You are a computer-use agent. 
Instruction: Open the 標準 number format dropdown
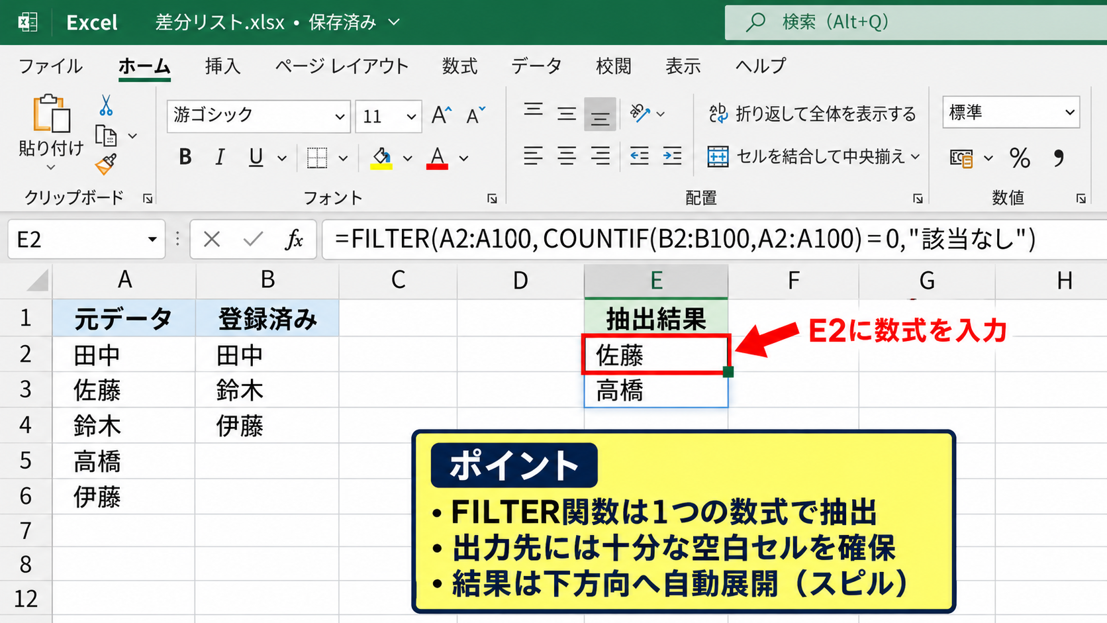tap(1070, 113)
